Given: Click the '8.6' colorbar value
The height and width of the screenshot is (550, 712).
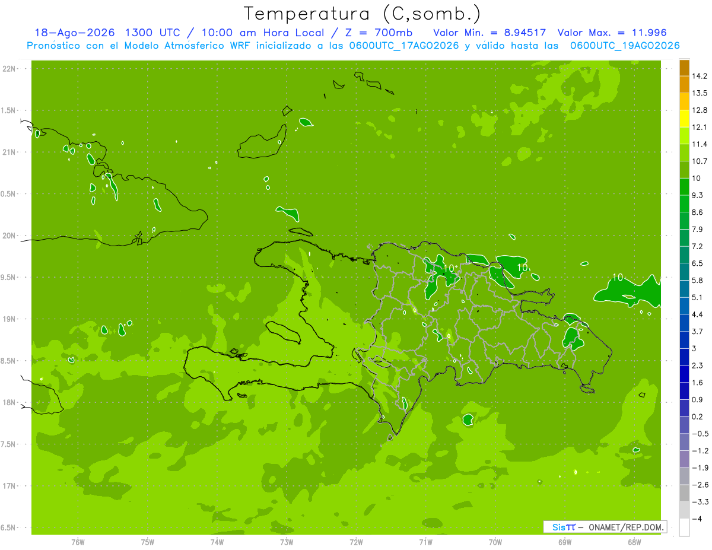Looking at the screenshot, I should (x=698, y=212).
